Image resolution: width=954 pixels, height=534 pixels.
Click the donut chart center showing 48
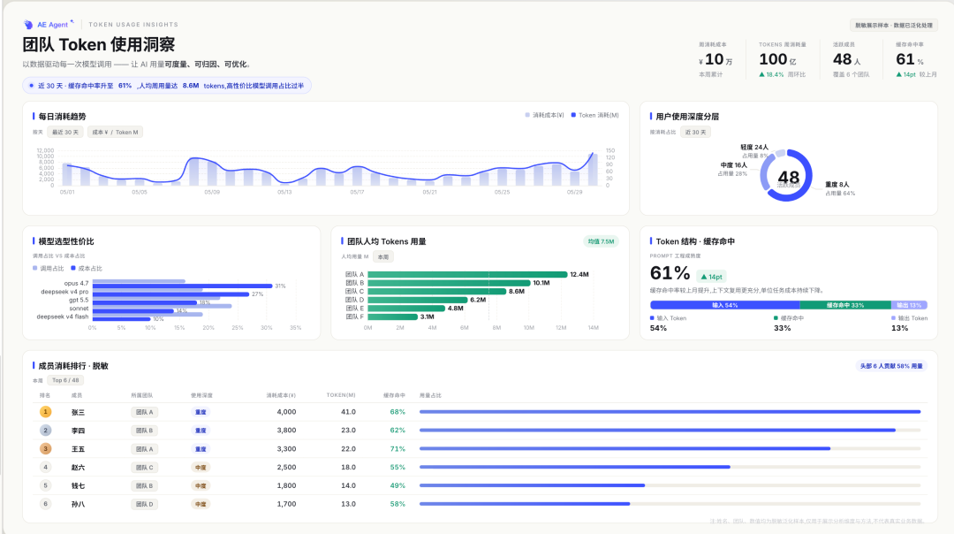pos(788,177)
